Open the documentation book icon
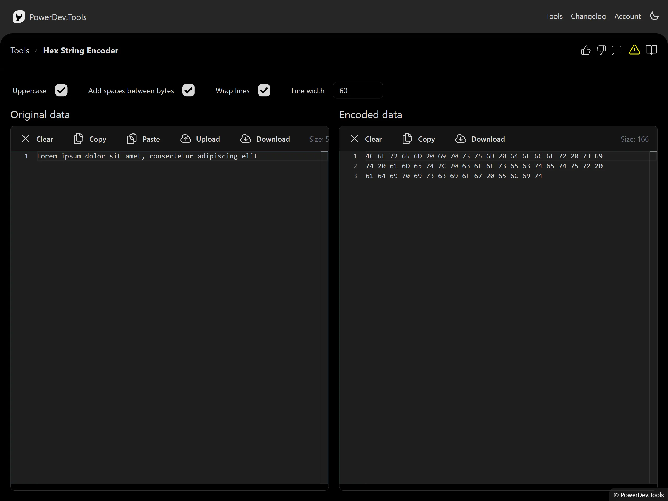Screen dimensions: 668x501 coord(651,50)
